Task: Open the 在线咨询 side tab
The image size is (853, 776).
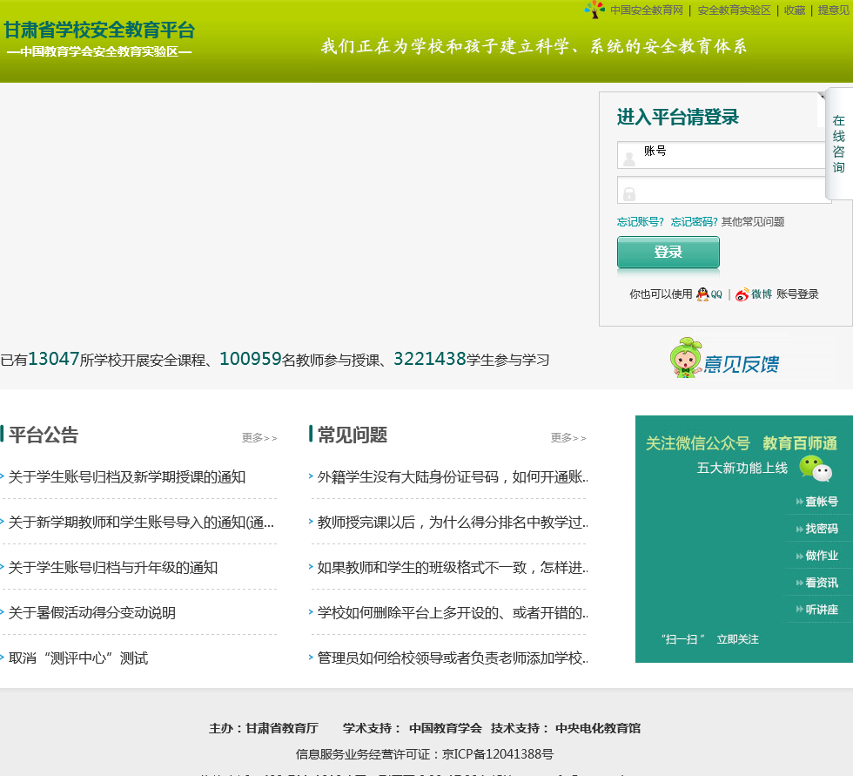Action: click(839, 144)
